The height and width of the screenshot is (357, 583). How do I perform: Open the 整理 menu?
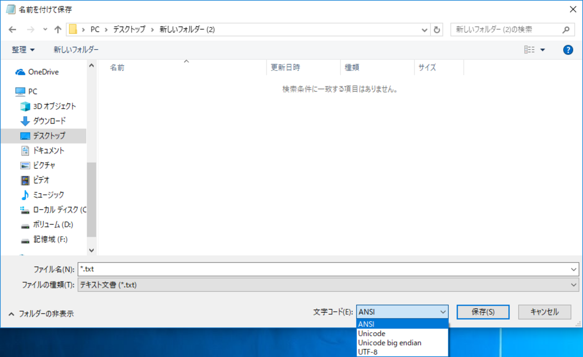click(23, 50)
